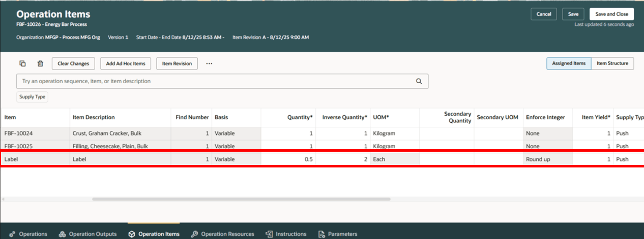Click the duplicate rows icon
This screenshot has height=239, width=644.
22,63
